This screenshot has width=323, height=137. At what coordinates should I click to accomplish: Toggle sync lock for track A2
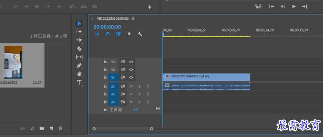point(123,94)
